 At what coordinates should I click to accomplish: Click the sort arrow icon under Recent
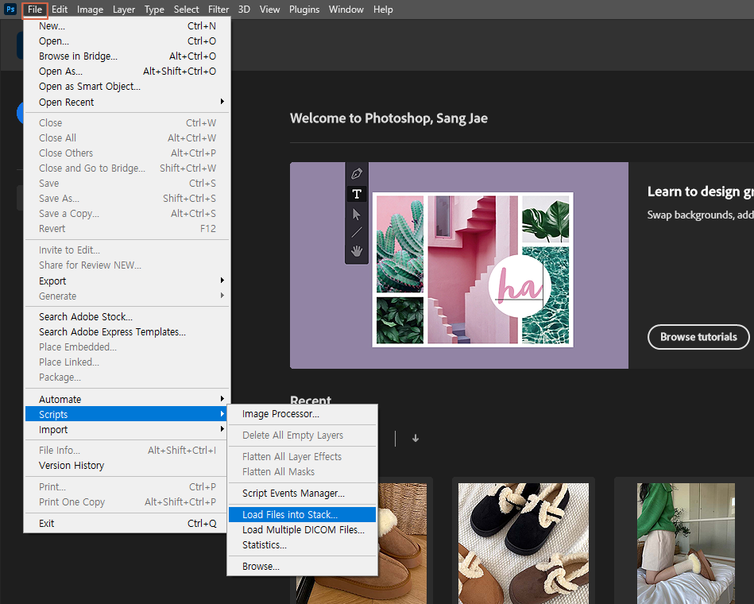click(416, 438)
